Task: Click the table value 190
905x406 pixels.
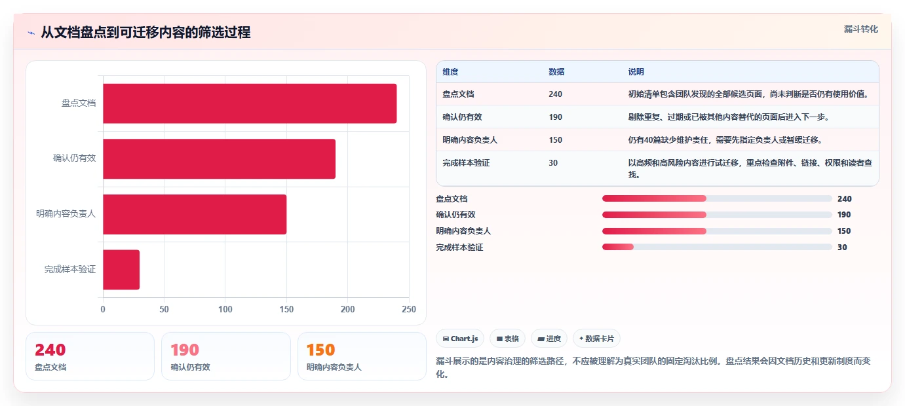Action: click(555, 117)
